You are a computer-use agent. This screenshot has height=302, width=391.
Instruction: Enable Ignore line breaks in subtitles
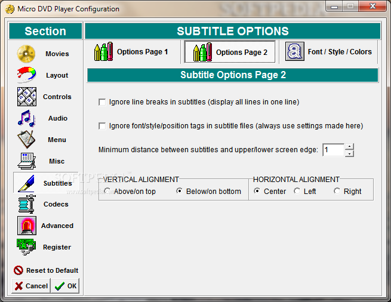(x=102, y=102)
